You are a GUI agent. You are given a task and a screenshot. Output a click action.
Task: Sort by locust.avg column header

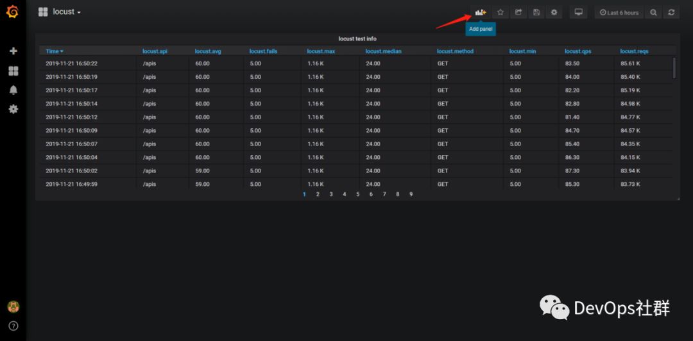(x=208, y=51)
